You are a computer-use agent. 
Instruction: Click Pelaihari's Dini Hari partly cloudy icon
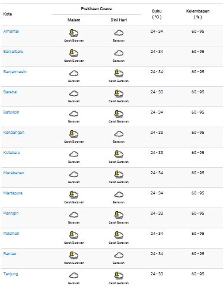pyautogui.click(x=119, y=235)
